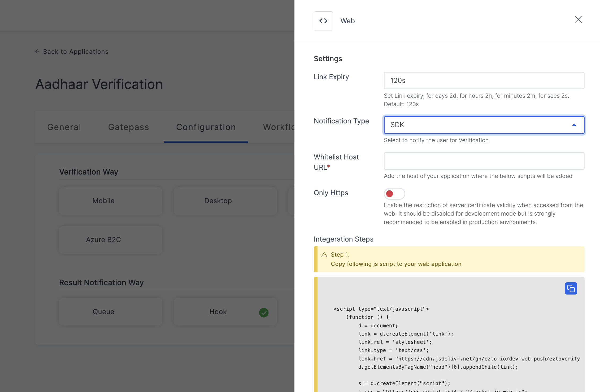This screenshot has height=392, width=600.
Task: Copy the integration script to clipboard
Action: (571, 288)
